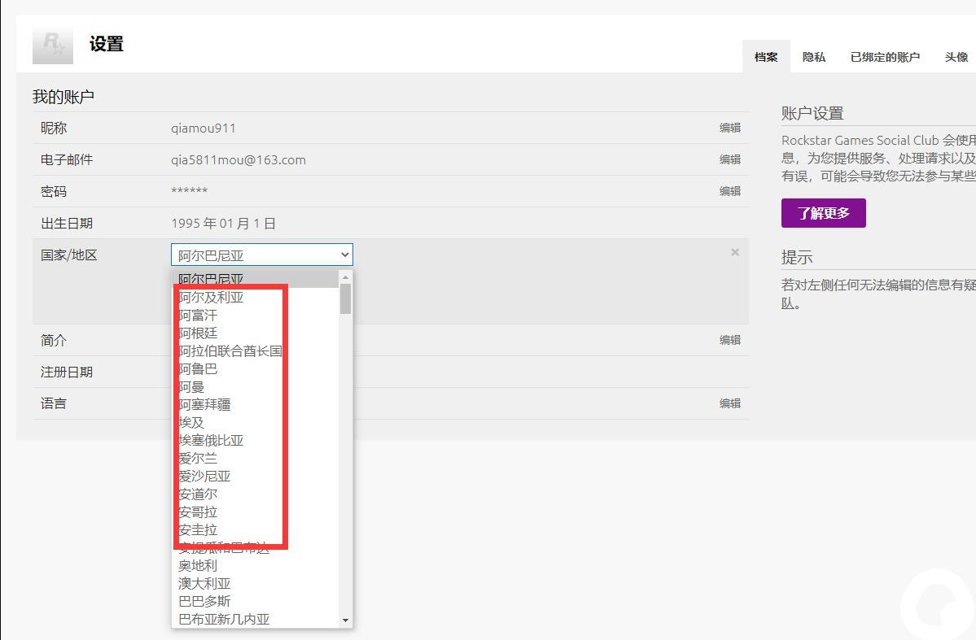Viewport: 976px width, 640px height.
Task: Click the 了解更多 button
Action: pos(824,213)
